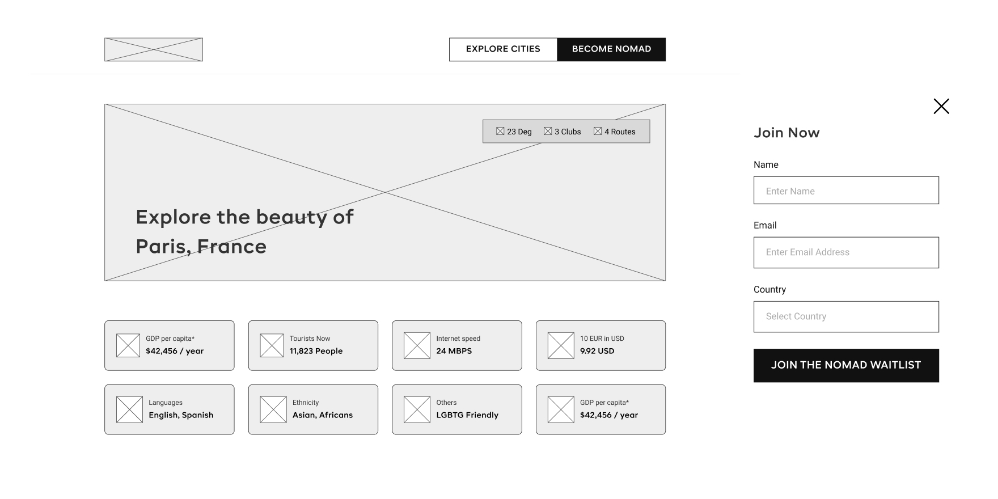Open the Explore Cities tab

tap(503, 49)
